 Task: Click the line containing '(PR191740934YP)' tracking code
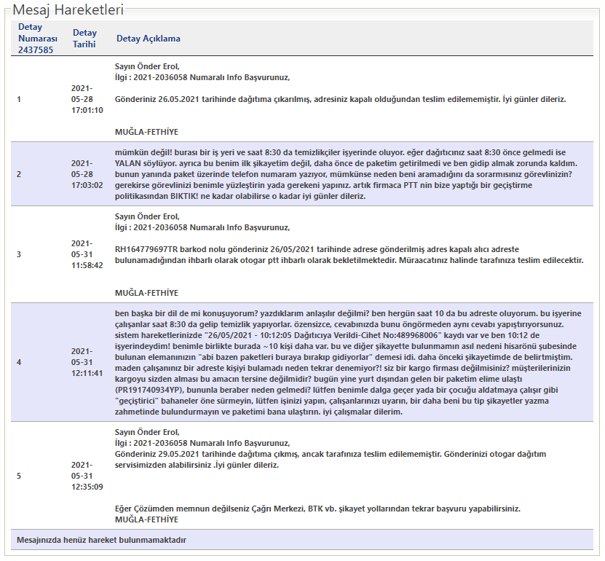[336, 390]
